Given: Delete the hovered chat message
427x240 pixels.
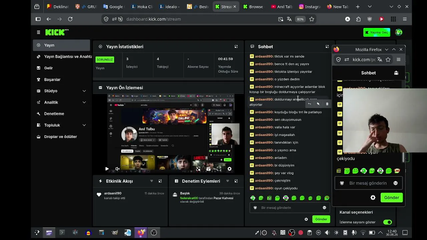Looking at the screenshot, I should pos(327,104).
